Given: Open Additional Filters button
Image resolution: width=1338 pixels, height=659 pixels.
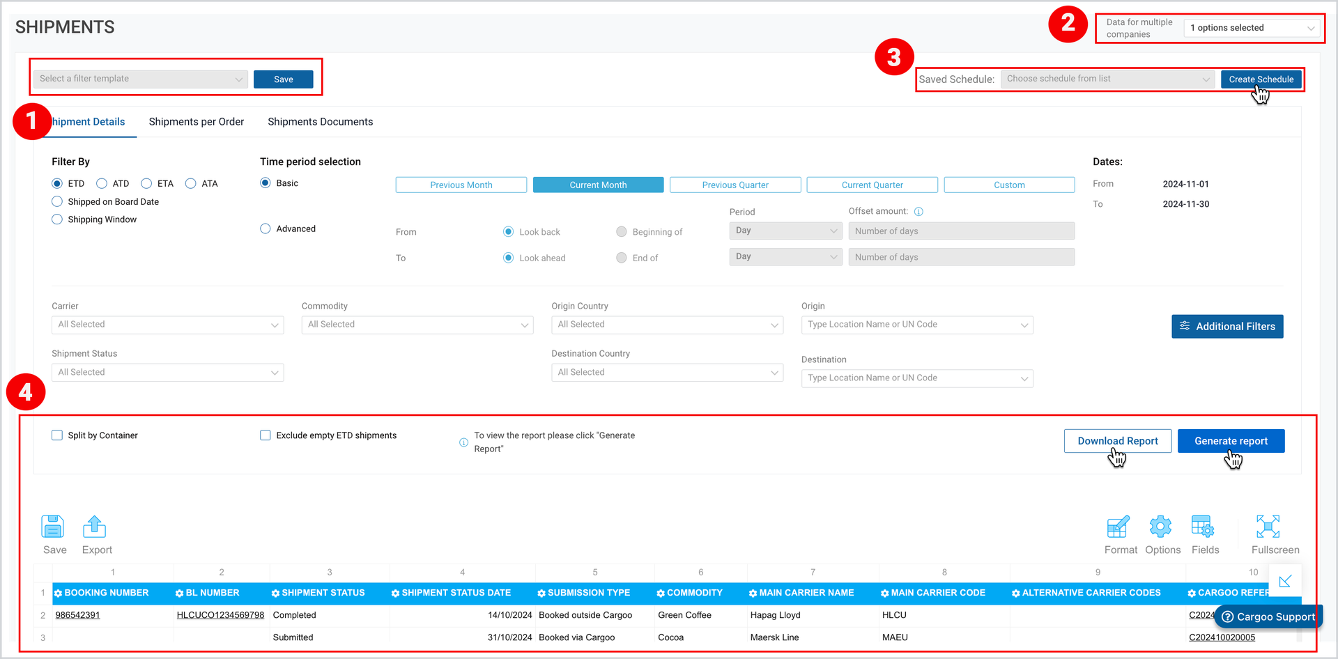Looking at the screenshot, I should click(1227, 326).
